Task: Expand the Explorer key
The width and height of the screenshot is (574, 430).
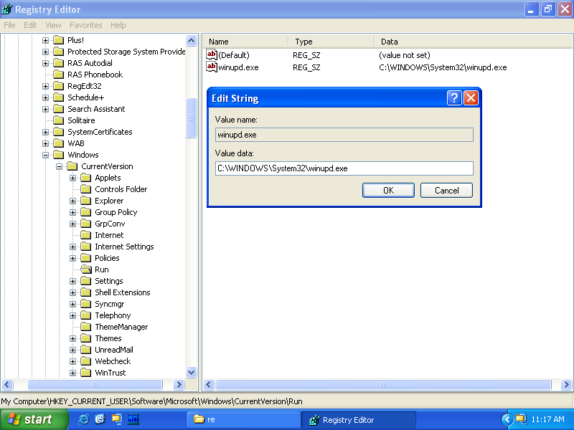Action: [x=73, y=201]
